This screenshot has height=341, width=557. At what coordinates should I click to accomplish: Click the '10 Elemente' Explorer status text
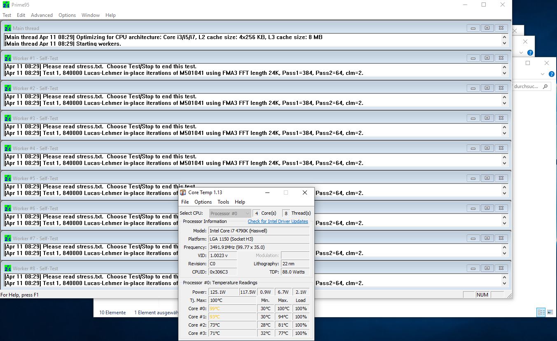[x=112, y=313]
